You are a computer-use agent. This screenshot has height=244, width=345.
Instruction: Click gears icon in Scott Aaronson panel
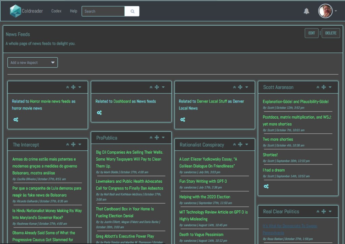tap(266, 186)
